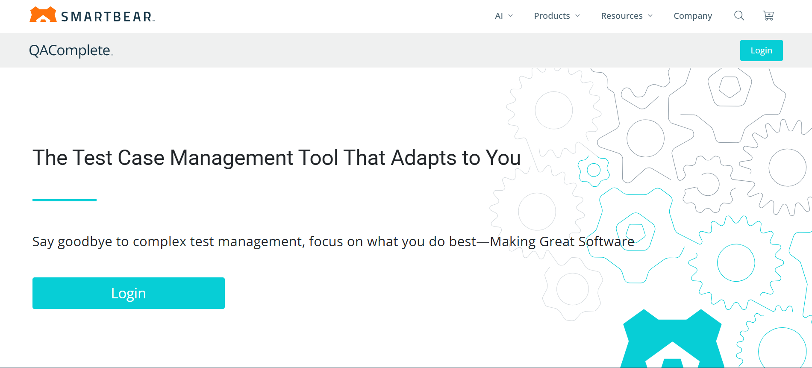Expand the Products menu chevron

point(577,16)
